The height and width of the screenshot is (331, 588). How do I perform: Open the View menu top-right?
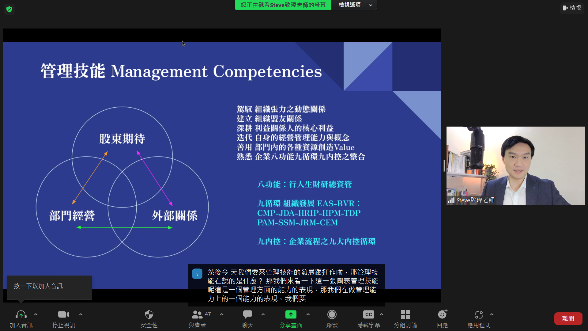pyautogui.click(x=572, y=8)
